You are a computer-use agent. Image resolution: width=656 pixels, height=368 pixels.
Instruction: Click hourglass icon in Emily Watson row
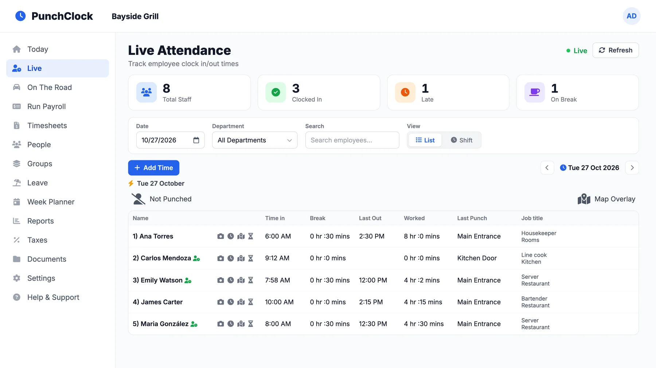tap(251, 280)
